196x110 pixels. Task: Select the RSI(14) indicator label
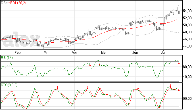[x=7, y=58]
